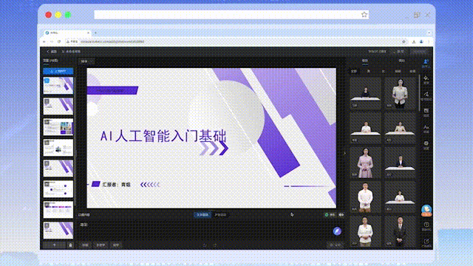This screenshot has width=473, height=266.
Task: Select the second tab of the avatar panel
Action: point(401,61)
